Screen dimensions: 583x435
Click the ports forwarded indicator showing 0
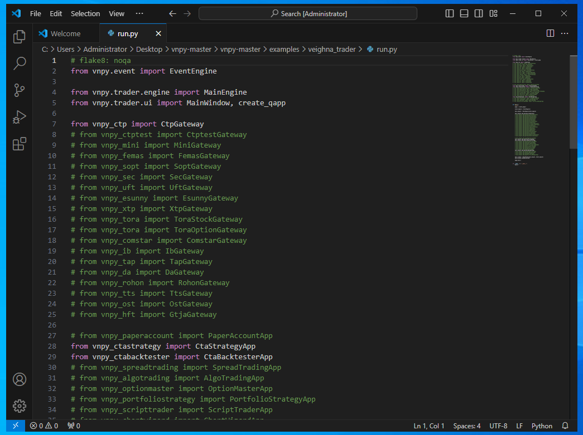74,426
